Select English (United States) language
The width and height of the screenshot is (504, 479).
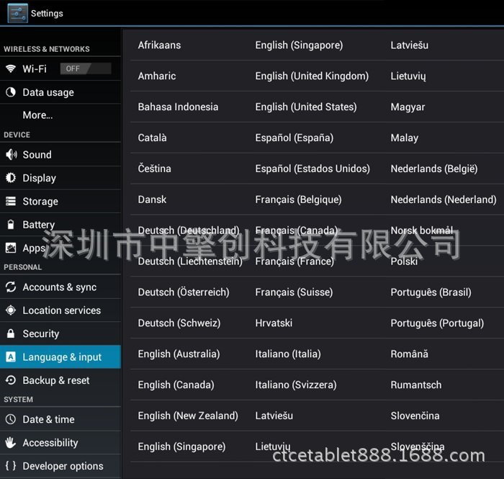(306, 107)
